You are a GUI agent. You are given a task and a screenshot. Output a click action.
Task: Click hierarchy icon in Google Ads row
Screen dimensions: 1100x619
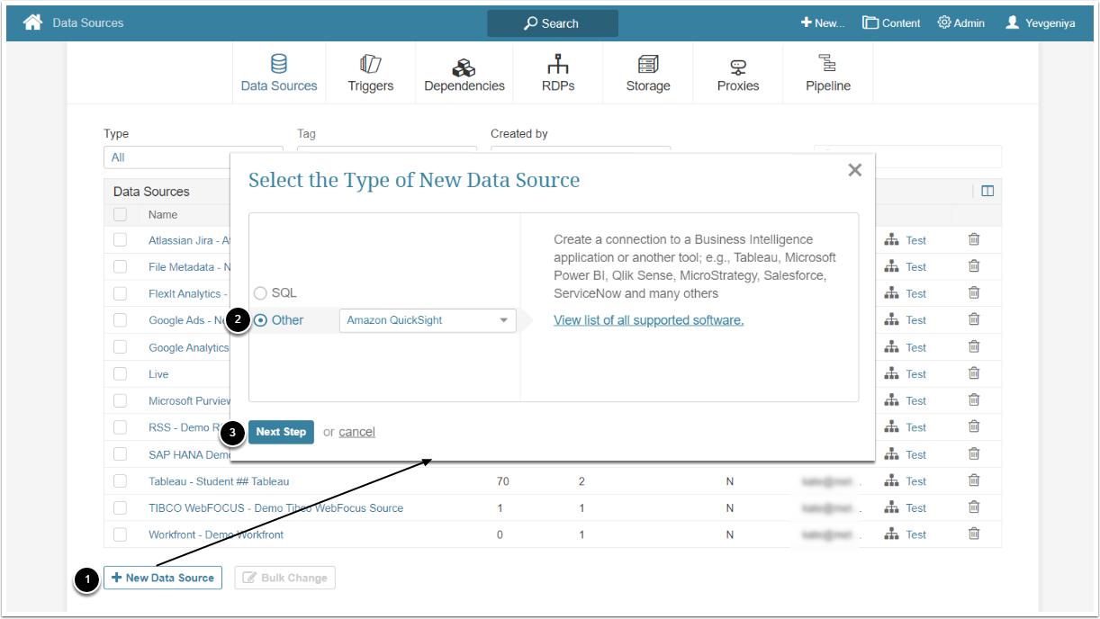891,320
